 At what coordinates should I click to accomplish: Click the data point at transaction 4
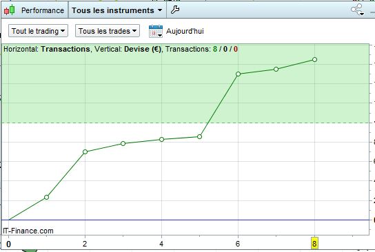(x=162, y=139)
